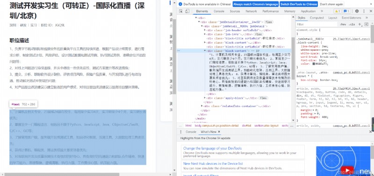Select the html breadcrumb item
The image size is (374, 176).
point(188,126)
